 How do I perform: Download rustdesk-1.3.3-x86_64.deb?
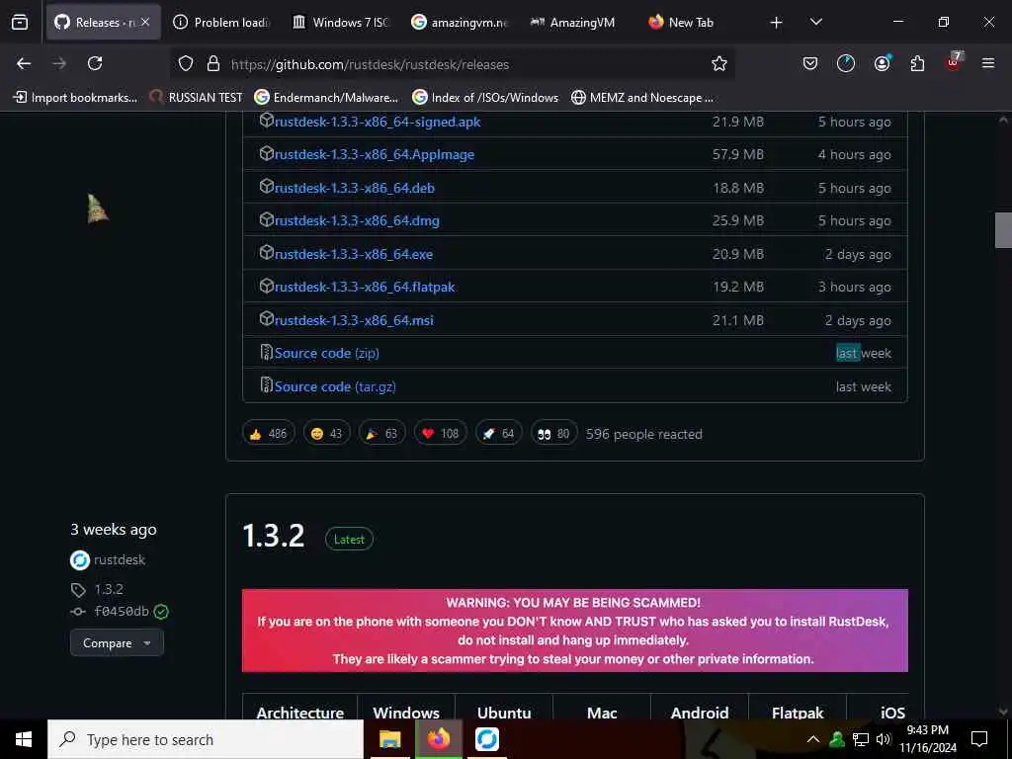click(355, 189)
